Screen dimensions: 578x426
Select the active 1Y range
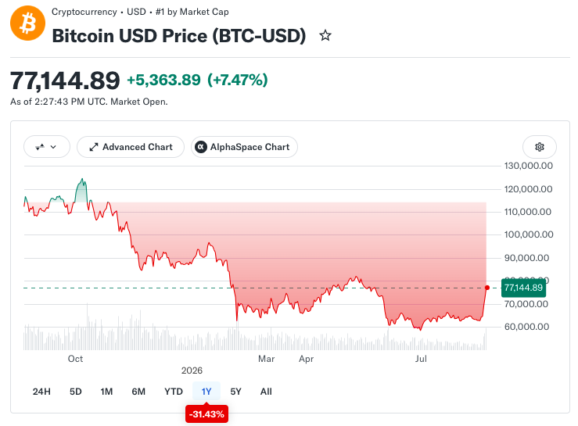206,392
